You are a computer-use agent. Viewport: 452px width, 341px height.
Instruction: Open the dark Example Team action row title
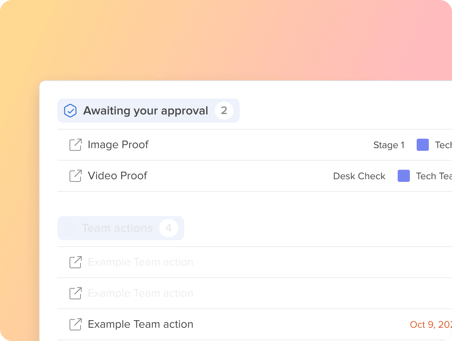pos(141,324)
